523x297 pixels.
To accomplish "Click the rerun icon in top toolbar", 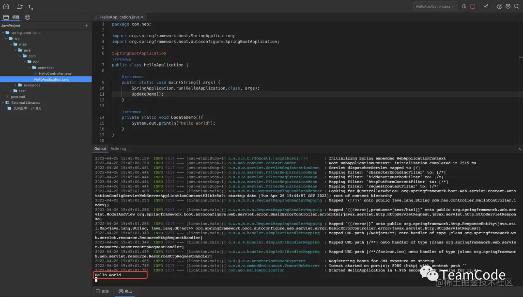I will (463, 6).
